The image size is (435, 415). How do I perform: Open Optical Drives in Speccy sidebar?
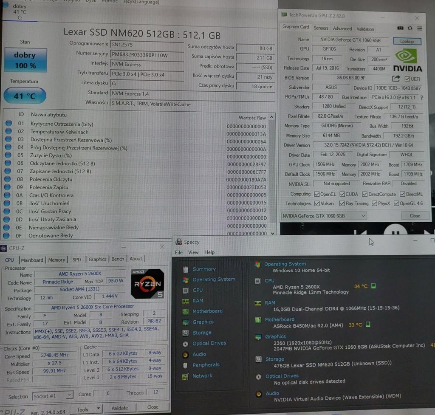pyautogui.click(x=209, y=343)
